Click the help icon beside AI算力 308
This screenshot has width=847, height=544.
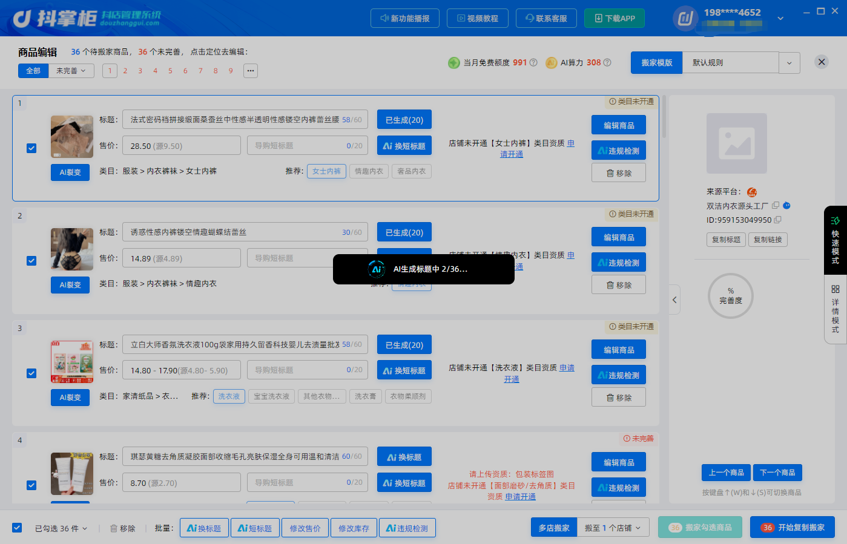607,62
